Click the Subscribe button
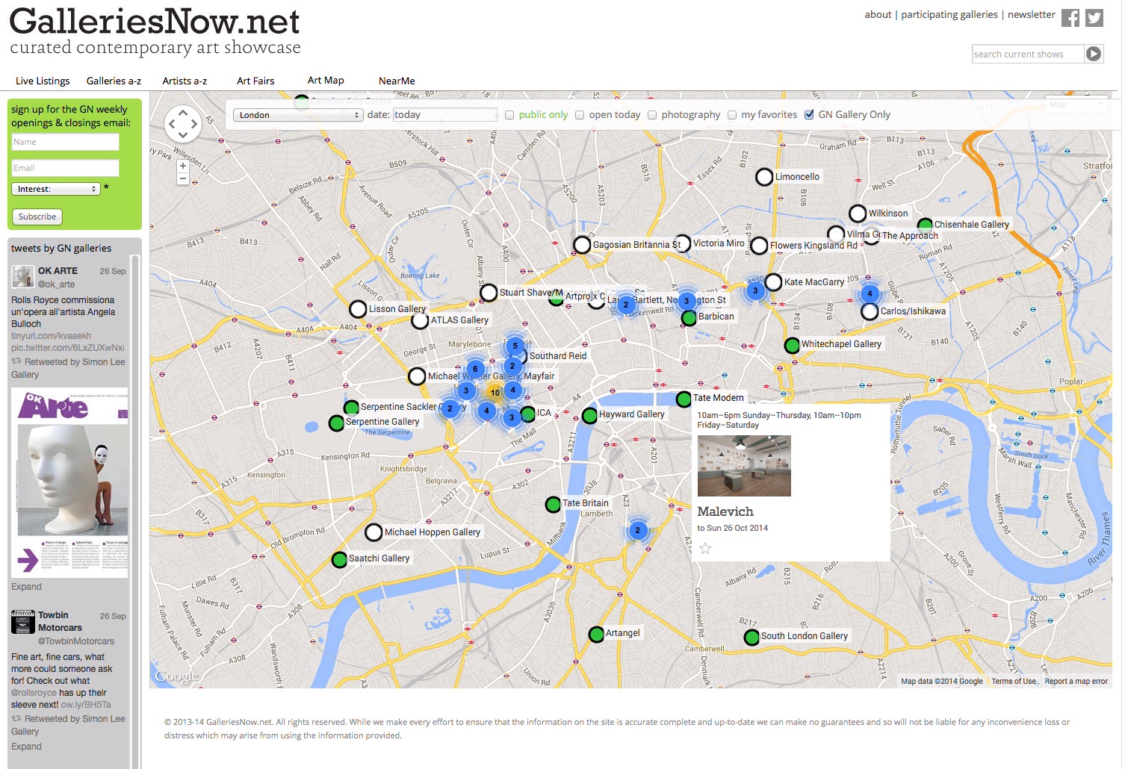 point(37,217)
